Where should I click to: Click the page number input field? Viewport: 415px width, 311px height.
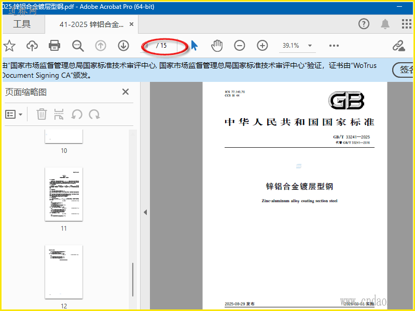pyautogui.click(x=147, y=46)
